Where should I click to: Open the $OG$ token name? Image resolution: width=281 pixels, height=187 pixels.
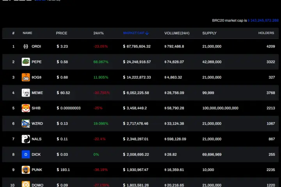tap(37, 77)
